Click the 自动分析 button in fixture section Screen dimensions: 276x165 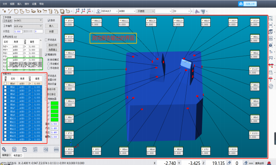pos(52,45)
